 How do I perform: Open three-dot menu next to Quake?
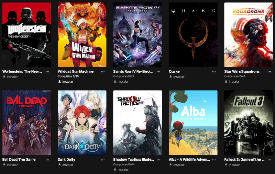(x=214, y=72)
